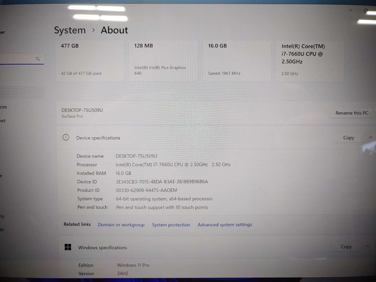Open Windows Update from the sidebar

point(2,229)
